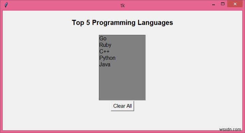Select Ruby in the listbox

[x=122, y=45]
